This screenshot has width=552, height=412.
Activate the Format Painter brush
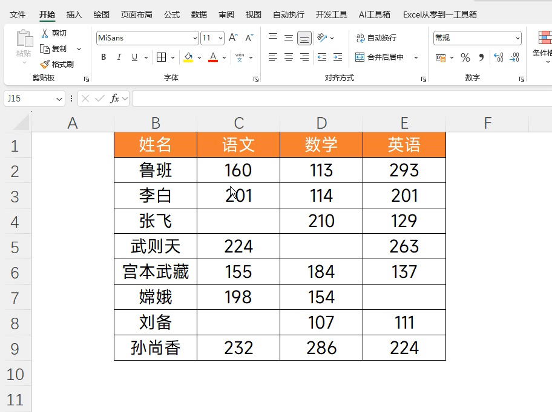[45, 64]
